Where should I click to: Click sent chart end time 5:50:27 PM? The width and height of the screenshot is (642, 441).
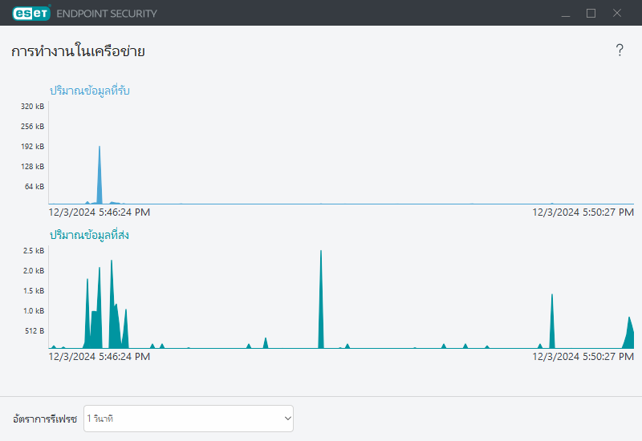(583, 356)
